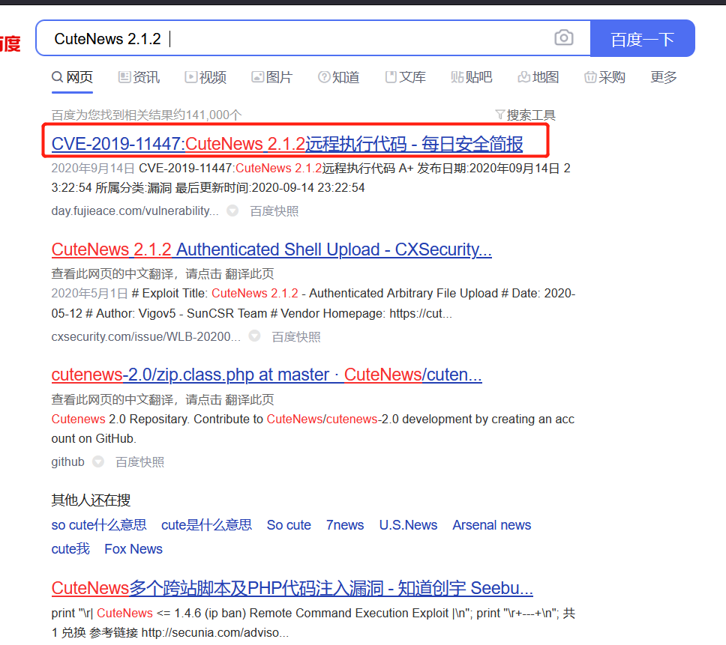Open CuteNews 2.1.2 Authenticated Shell Upload link
The height and width of the screenshot is (645, 726).
(x=271, y=249)
